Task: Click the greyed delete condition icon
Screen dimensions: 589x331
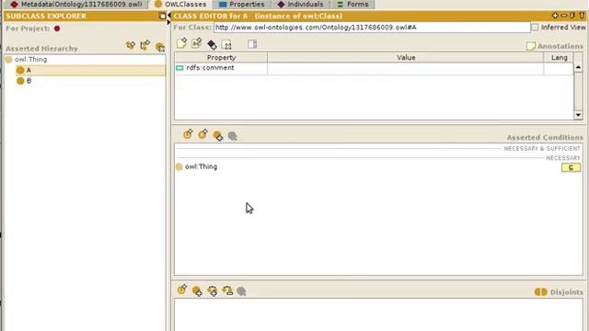Action: 233,136
